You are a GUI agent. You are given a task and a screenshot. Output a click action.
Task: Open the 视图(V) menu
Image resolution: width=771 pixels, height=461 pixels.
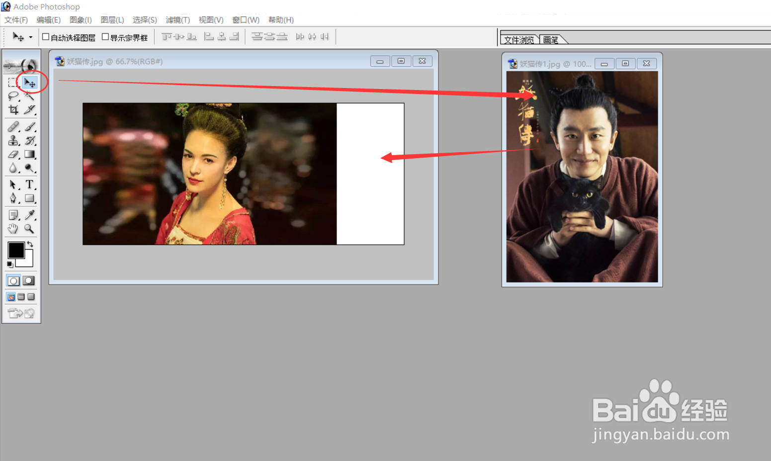click(211, 20)
